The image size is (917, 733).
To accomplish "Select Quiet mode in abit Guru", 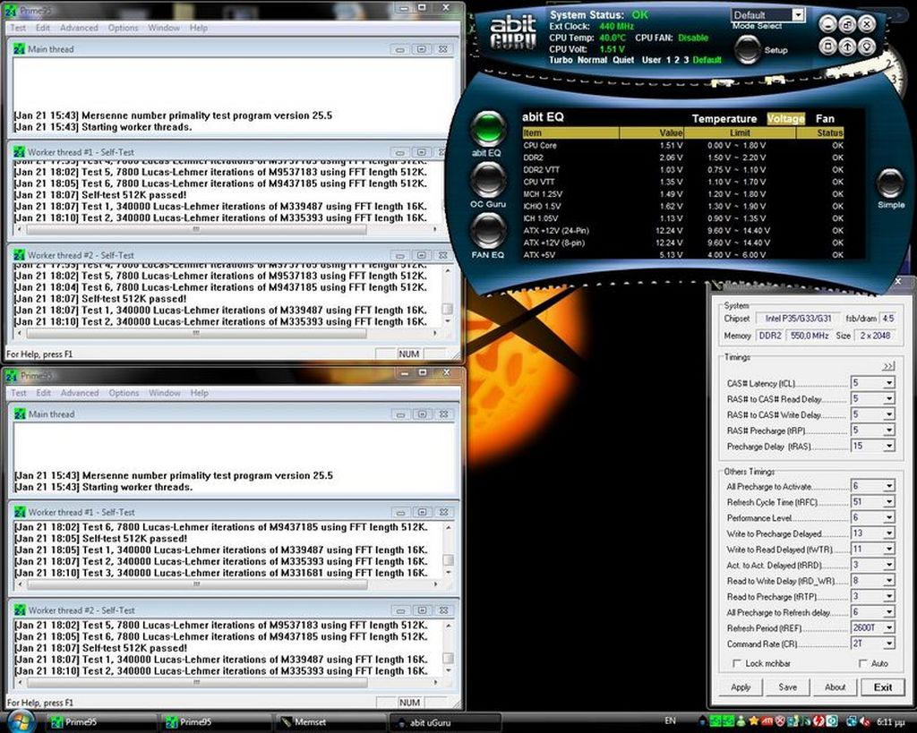I will click(x=623, y=60).
